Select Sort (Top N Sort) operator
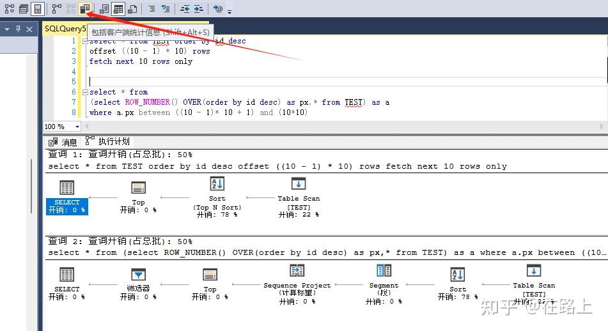Image resolution: width=608 pixels, height=331 pixels. (217, 197)
